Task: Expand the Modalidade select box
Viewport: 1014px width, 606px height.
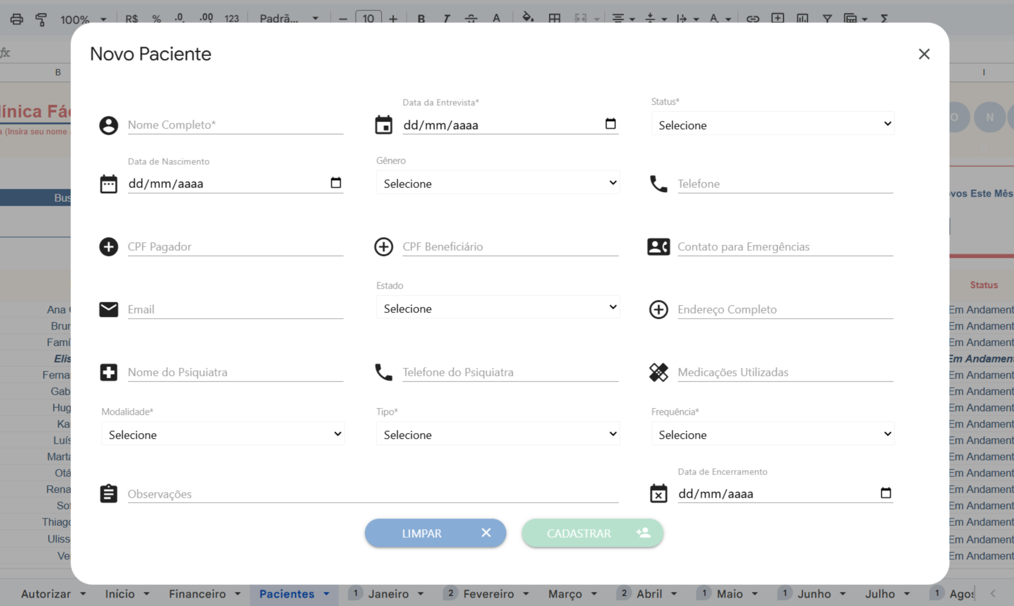Action: (x=223, y=434)
